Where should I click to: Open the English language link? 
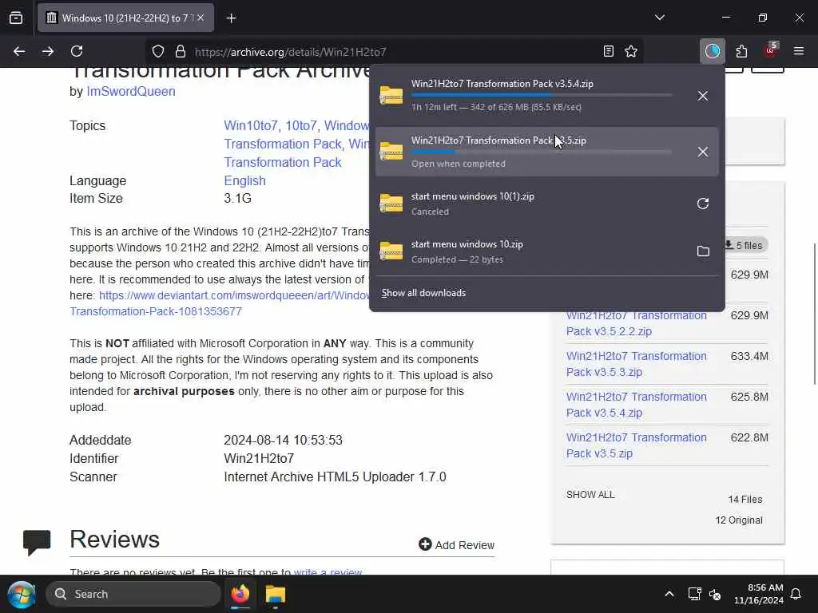(244, 181)
